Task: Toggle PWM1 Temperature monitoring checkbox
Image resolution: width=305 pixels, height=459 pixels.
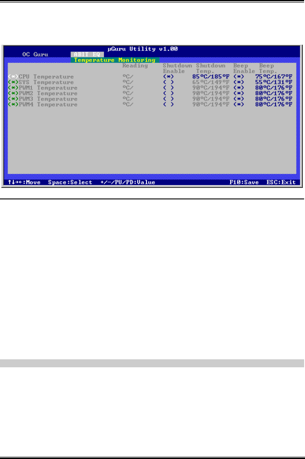Action: click(x=13, y=88)
